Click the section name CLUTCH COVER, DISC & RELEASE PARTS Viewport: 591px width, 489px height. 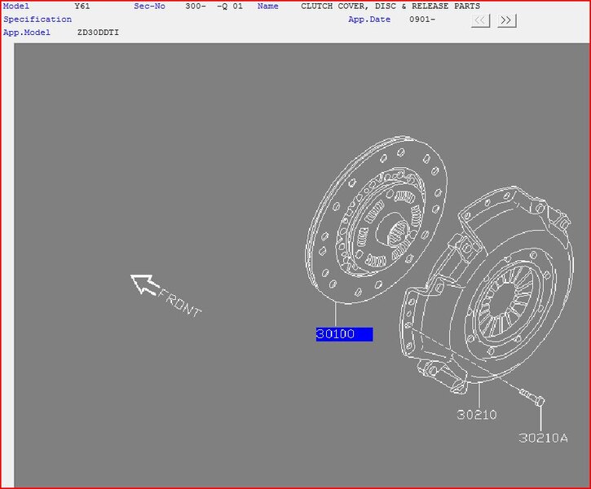point(390,7)
